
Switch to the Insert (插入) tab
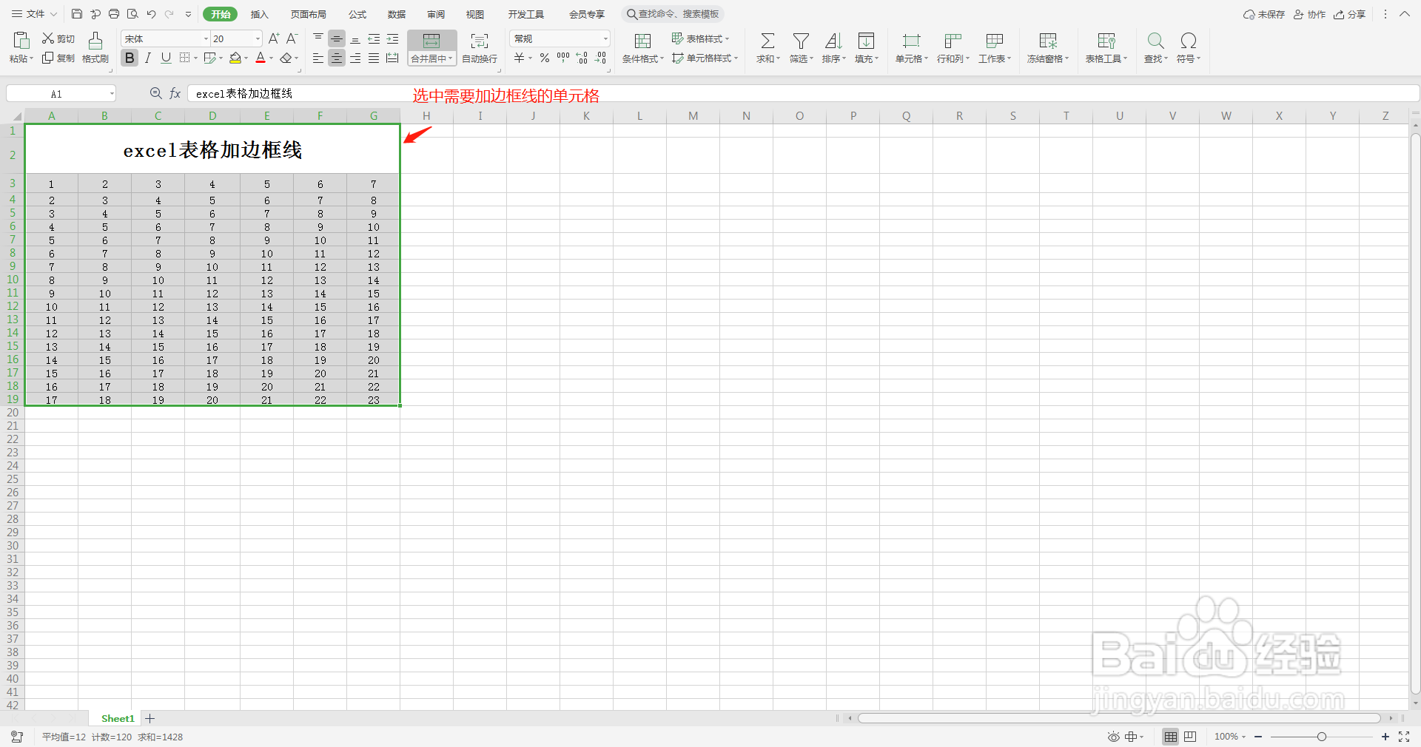(259, 14)
